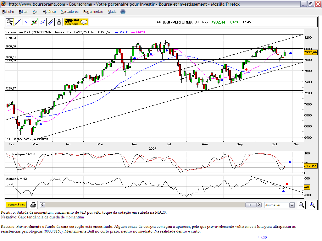Select the zoom magnifier tool

(x=9, y=22)
